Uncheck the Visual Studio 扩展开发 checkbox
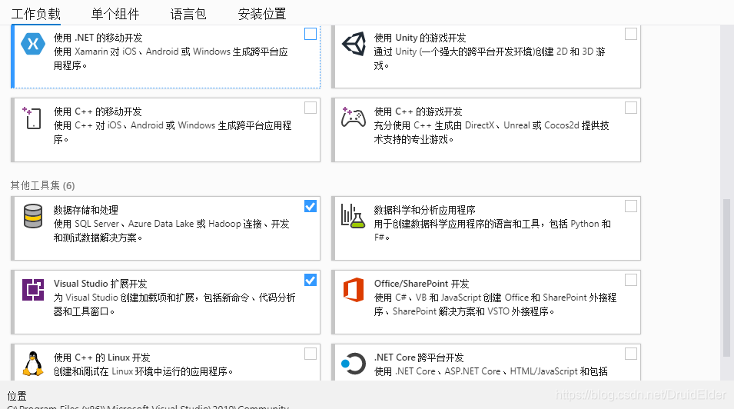 311,280
